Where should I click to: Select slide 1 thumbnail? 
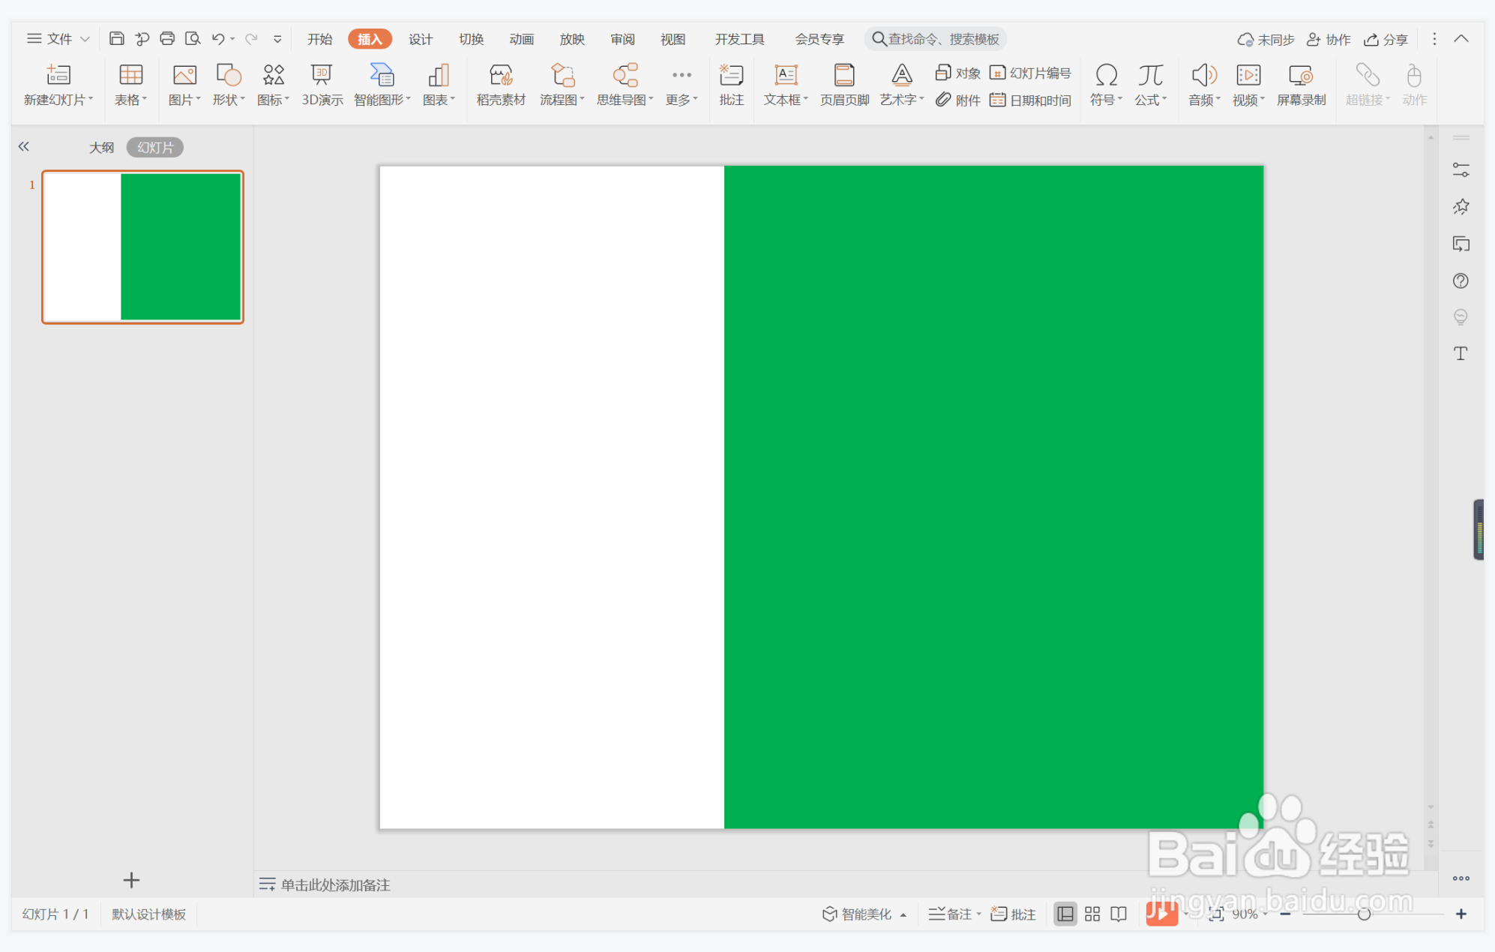pos(142,247)
